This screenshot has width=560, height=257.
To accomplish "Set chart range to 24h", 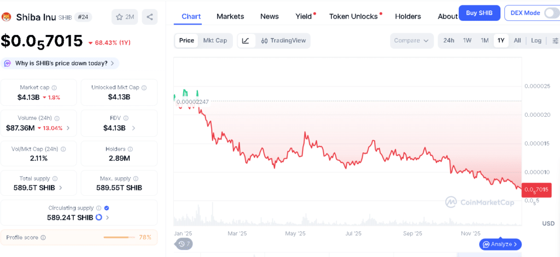I will [x=449, y=40].
